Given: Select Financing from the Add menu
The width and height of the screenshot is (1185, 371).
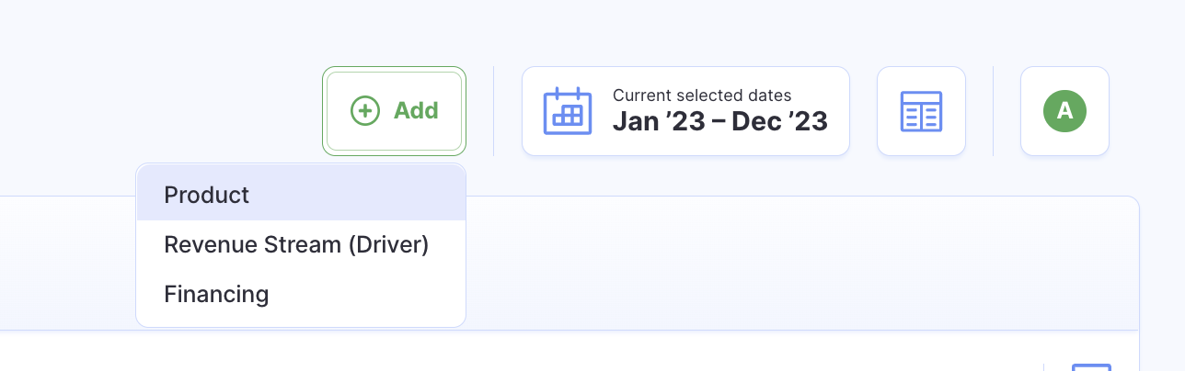Looking at the screenshot, I should point(216,294).
